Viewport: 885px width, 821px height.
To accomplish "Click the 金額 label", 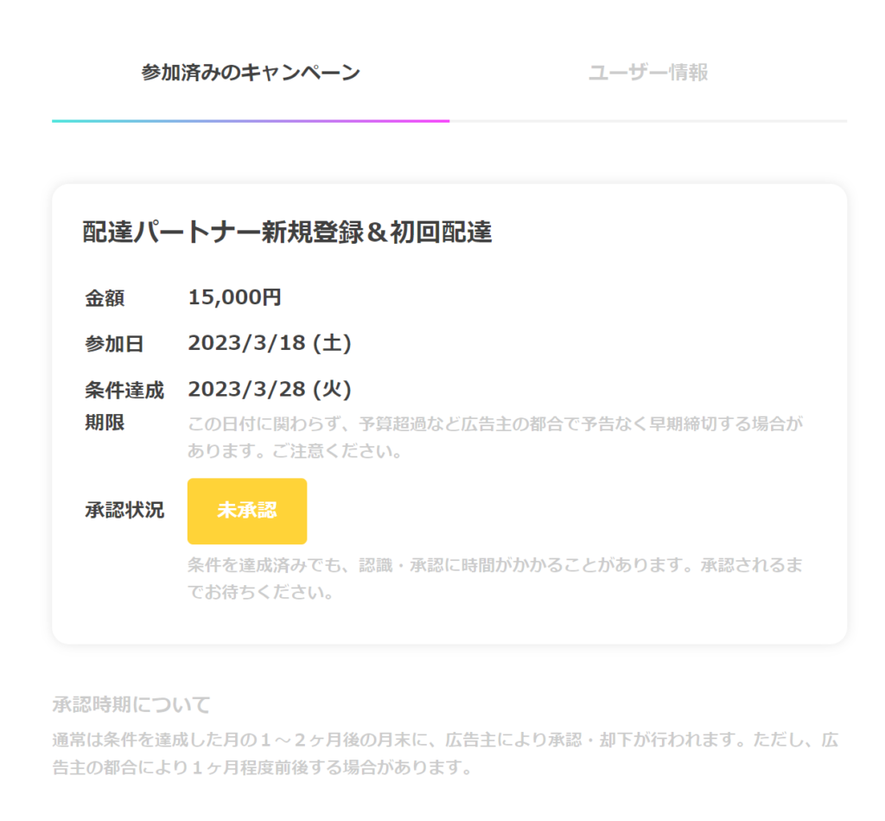I will click(105, 298).
